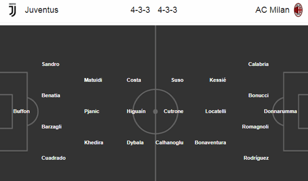The height and width of the screenshot is (181, 308).
Task: Select Bonaventura in Milan midfield
Action: (x=210, y=142)
